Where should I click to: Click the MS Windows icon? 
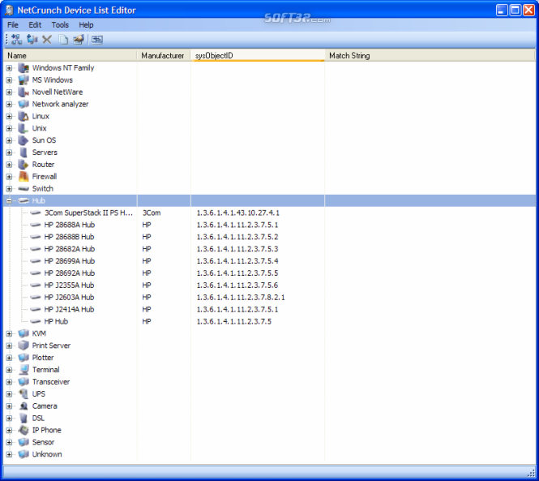[x=24, y=79]
